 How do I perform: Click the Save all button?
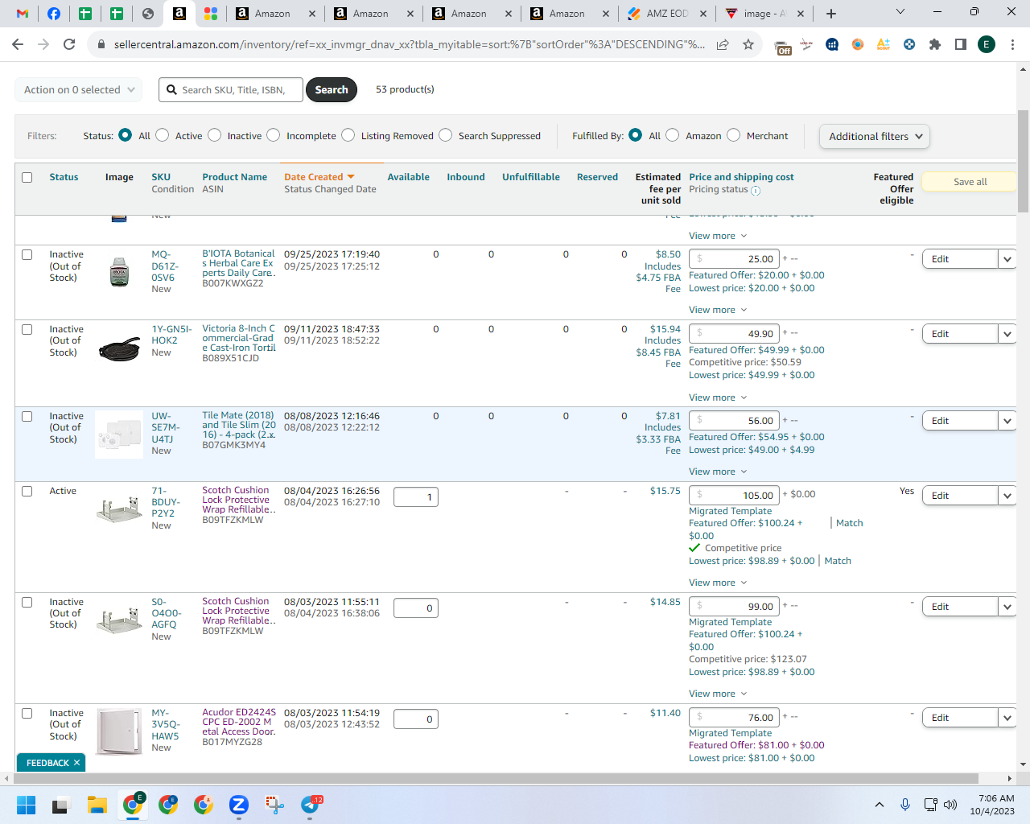click(x=970, y=182)
